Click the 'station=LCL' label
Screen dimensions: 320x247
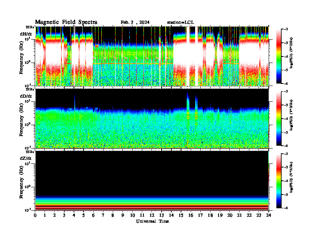[181, 23]
